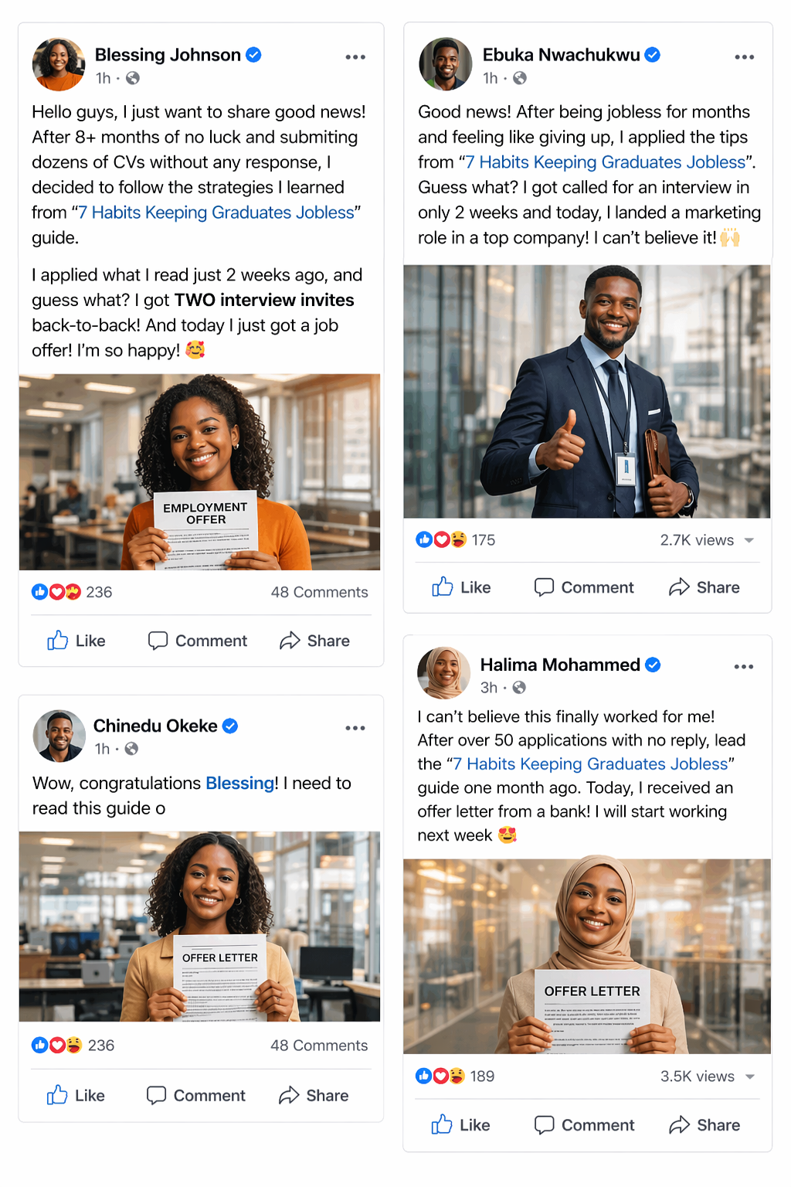The image size is (791, 1187).
Task: Expand the 3.5K views dropdown arrow
Action: point(749,1076)
